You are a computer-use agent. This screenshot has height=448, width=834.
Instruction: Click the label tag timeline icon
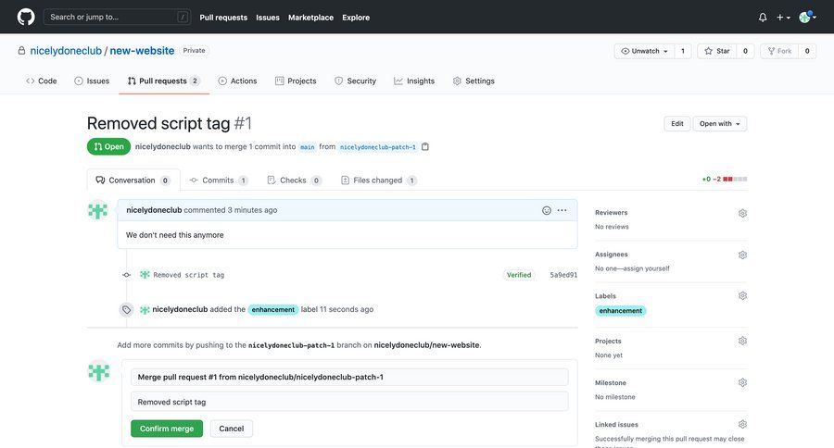tap(126, 309)
